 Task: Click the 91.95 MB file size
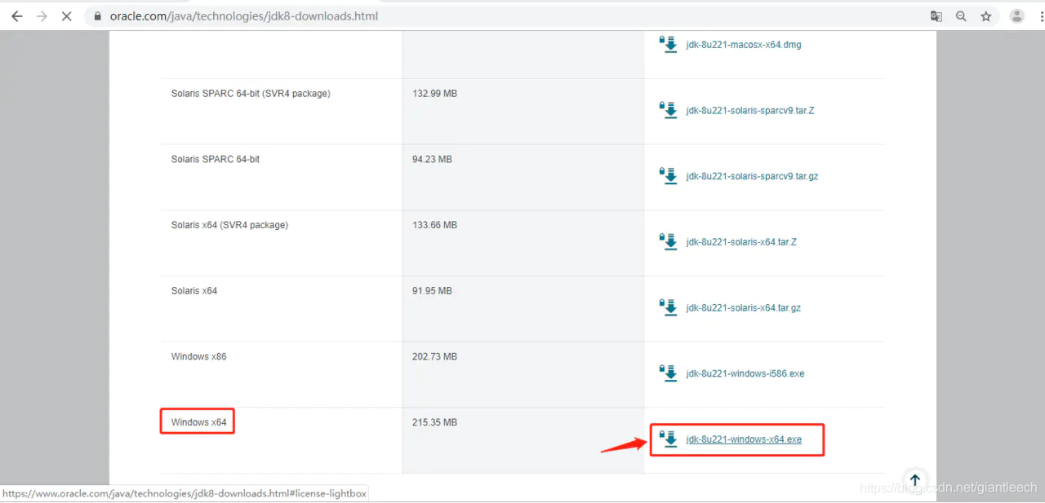[x=432, y=291]
